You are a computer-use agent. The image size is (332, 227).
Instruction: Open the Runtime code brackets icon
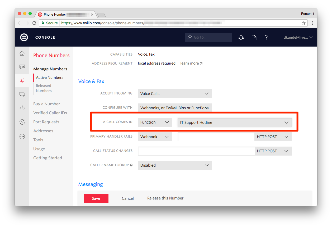coord(22,108)
